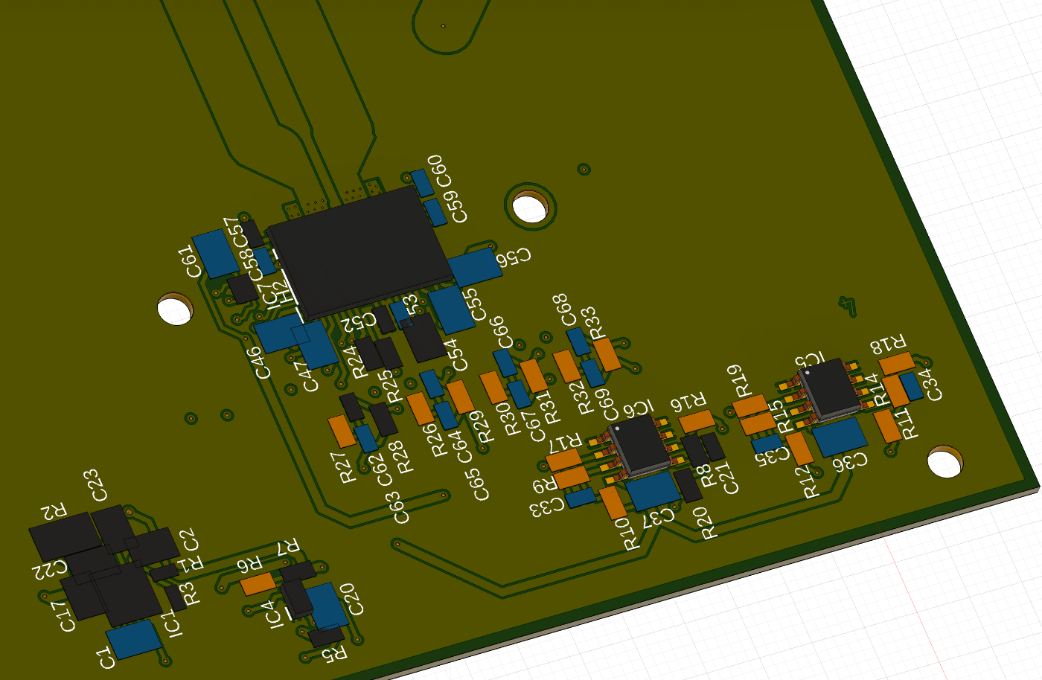
Task: Click the orange R27 resistor
Action: 342,432
